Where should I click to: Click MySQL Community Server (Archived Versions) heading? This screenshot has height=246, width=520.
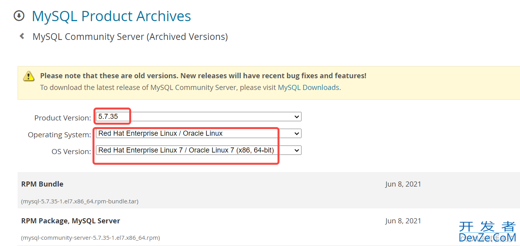pyautogui.click(x=130, y=37)
